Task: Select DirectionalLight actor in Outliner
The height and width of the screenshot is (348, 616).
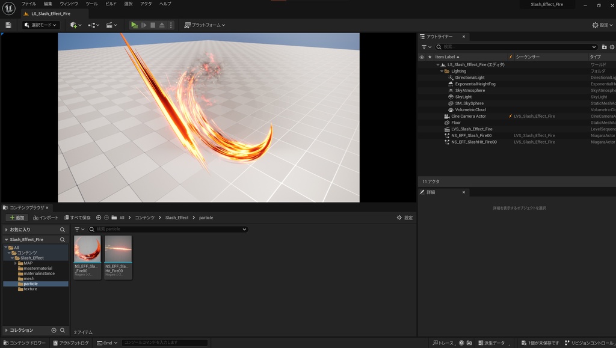Action: click(469, 78)
